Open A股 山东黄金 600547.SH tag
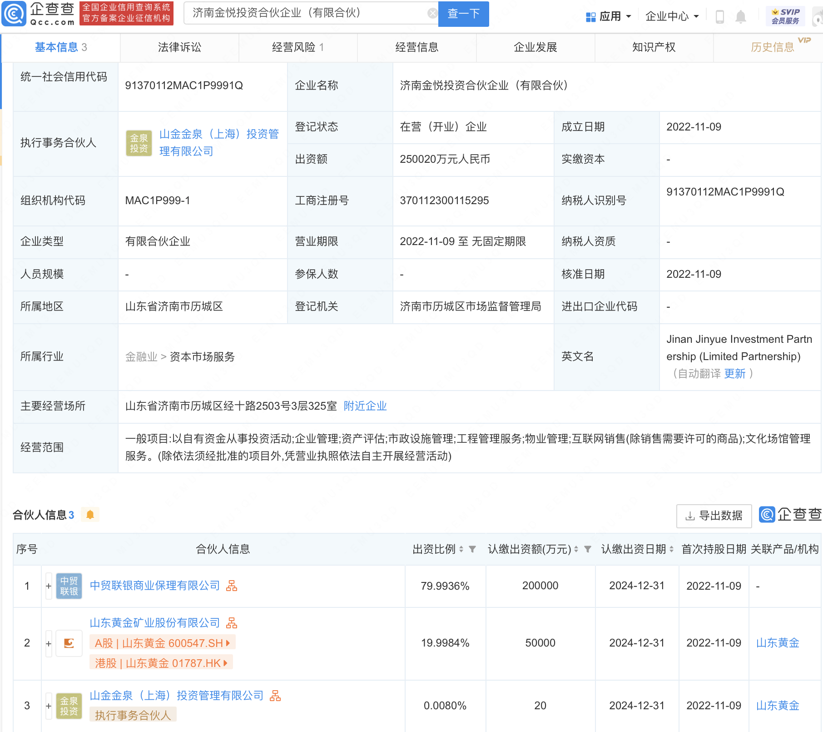The width and height of the screenshot is (823, 732). click(163, 643)
